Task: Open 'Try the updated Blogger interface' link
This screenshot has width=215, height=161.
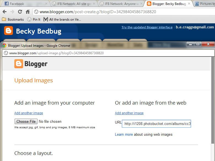Action: tap(147, 27)
